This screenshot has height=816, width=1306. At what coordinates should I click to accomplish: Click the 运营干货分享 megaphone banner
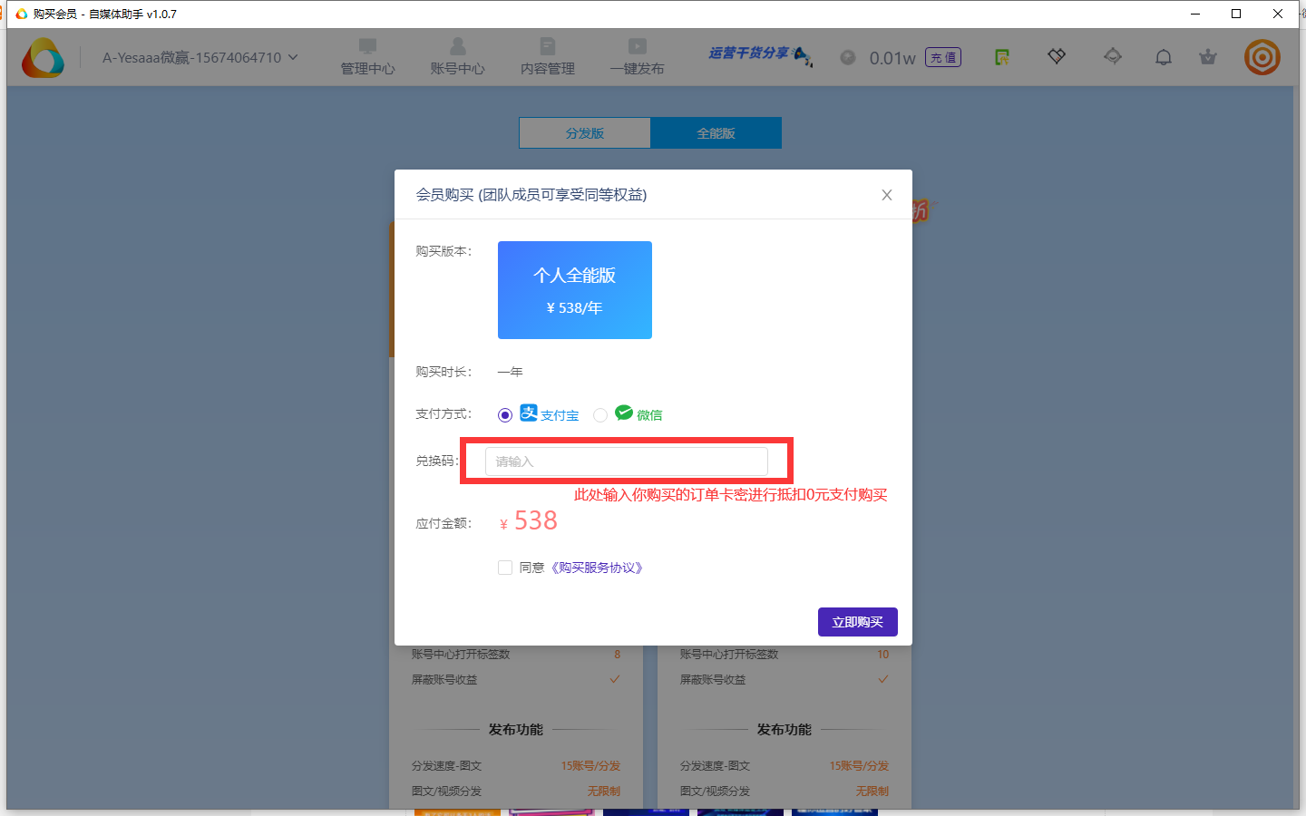pos(760,55)
